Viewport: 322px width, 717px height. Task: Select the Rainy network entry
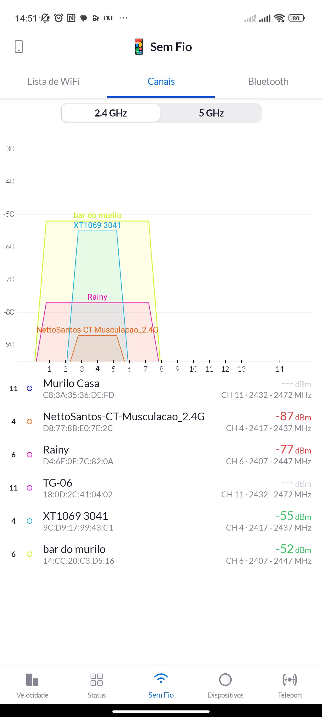[161, 455]
